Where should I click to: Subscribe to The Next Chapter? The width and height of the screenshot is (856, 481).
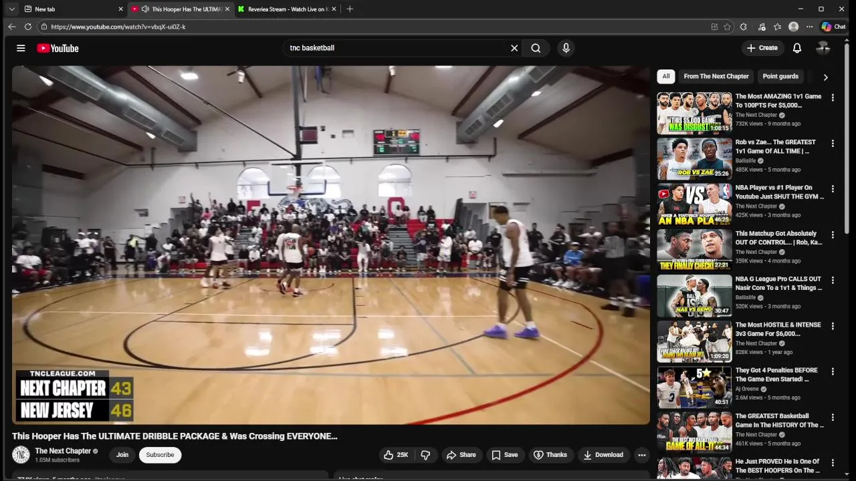[x=160, y=455]
